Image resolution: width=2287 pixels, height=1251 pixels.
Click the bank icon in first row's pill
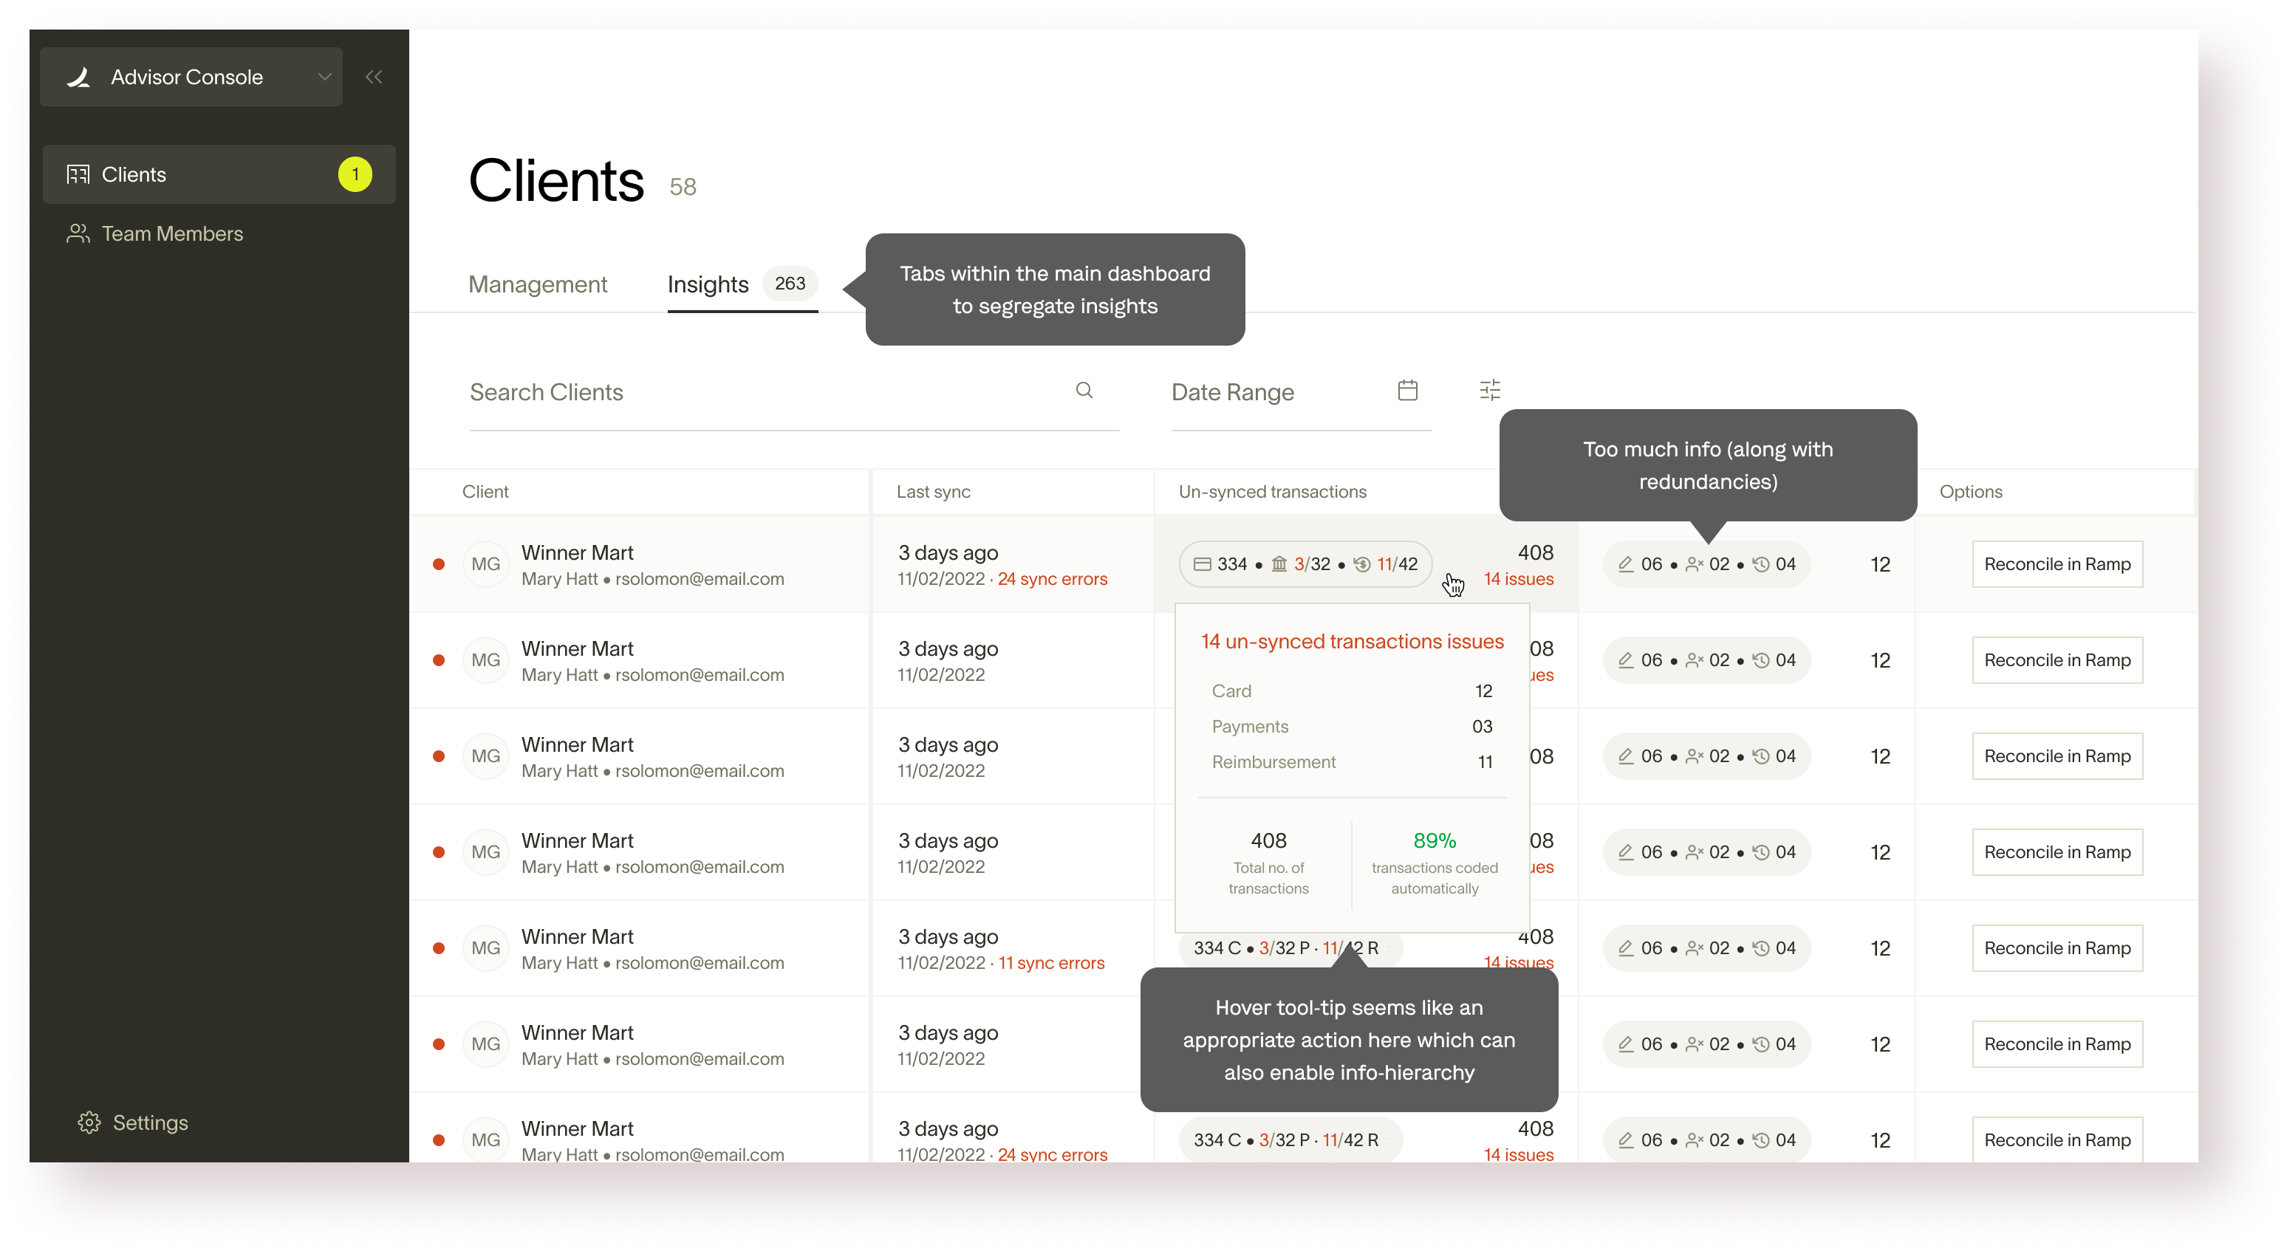click(1279, 565)
